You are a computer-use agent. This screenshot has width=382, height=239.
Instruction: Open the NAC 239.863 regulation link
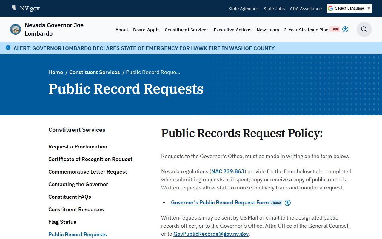pyautogui.click(x=228, y=171)
